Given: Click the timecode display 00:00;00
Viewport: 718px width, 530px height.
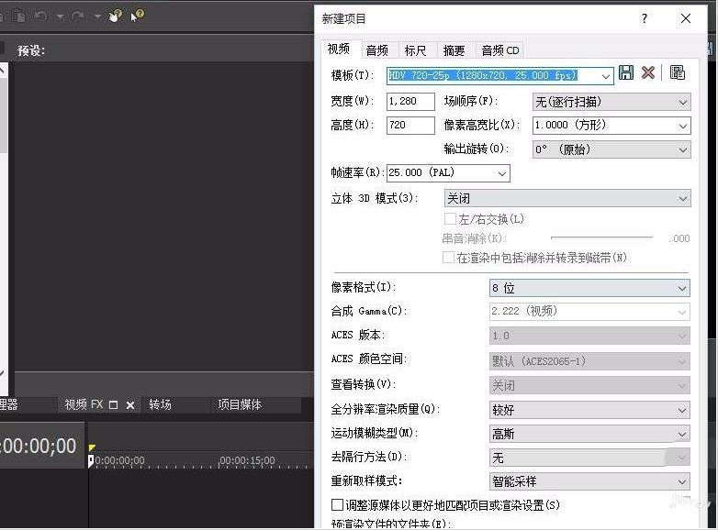Looking at the screenshot, I should 39,446.
